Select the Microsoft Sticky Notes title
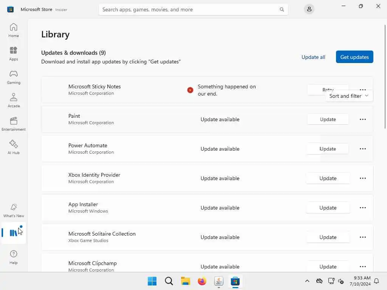Image resolution: width=387 pixels, height=290 pixels. click(94, 86)
